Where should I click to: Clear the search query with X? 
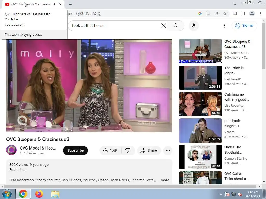click(164, 26)
